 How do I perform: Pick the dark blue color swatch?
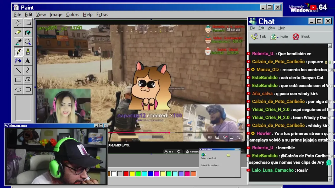coord(150,174)
